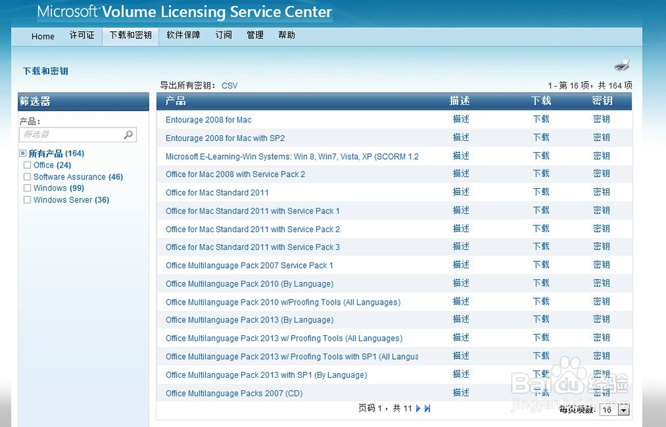Click 下载 for Entourage 2008 for Mac with SP2
666x427 pixels.
coord(541,138)
